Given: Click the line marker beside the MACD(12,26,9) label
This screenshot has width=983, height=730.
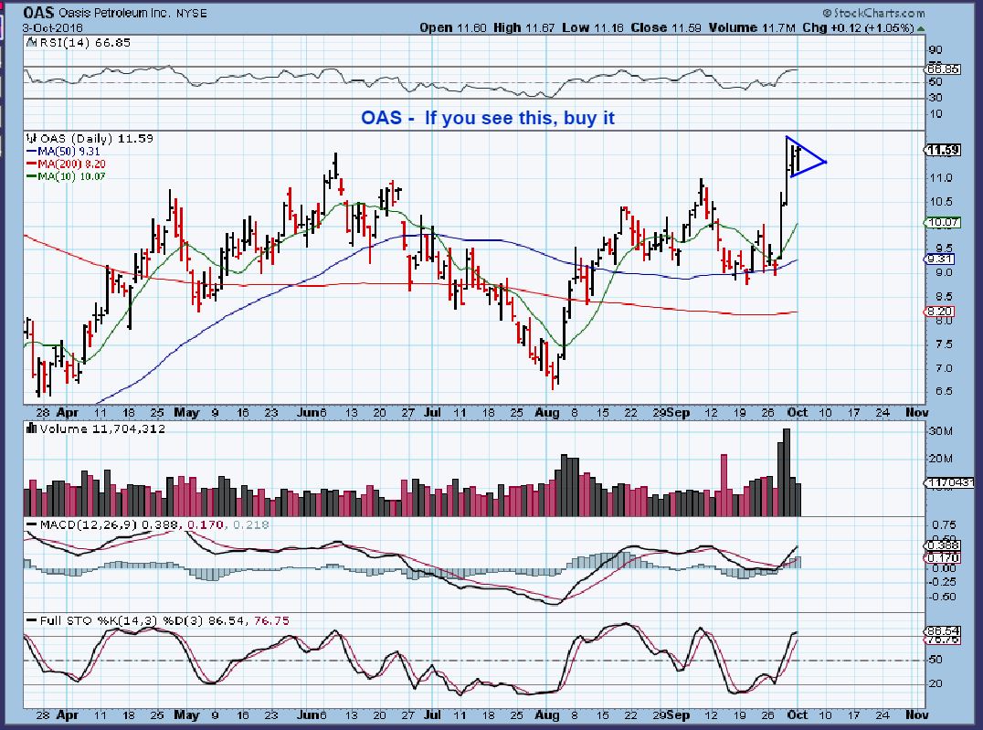Looking at the screenshot, I should coord(31,524).
